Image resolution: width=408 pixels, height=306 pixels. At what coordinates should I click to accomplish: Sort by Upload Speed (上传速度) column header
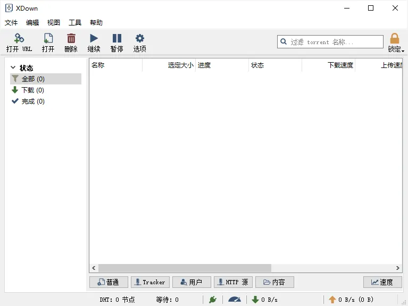pos(379,65)
